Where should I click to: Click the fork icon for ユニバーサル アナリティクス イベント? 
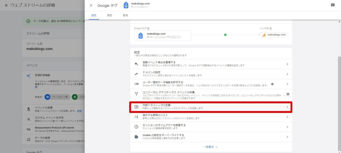pos(136,94)
